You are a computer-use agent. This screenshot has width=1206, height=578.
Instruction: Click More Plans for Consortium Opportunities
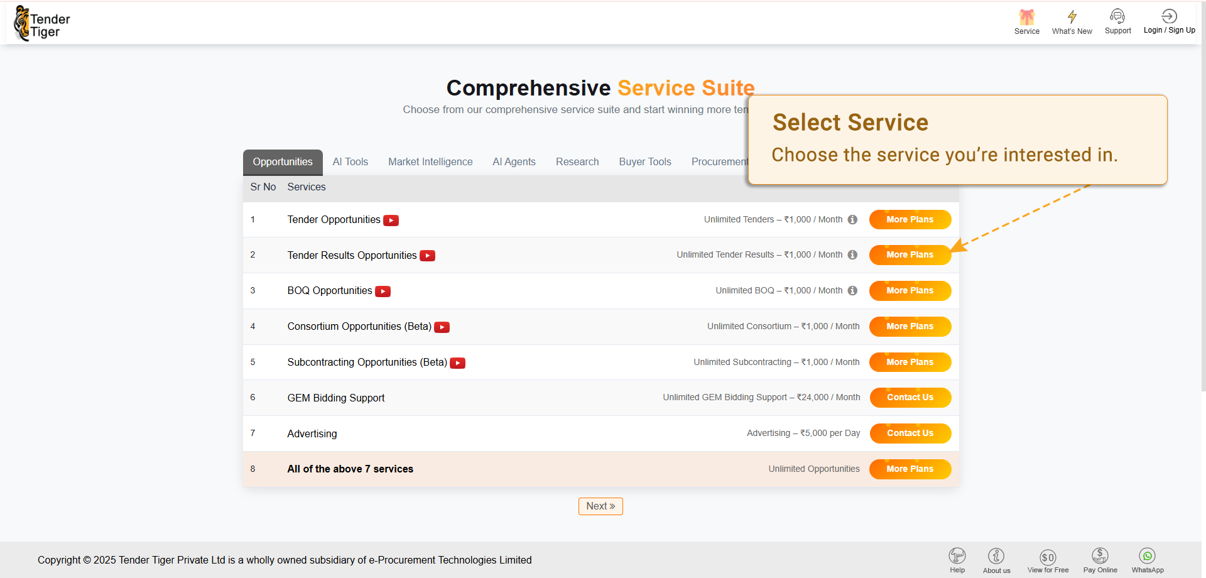coord(910,327)
